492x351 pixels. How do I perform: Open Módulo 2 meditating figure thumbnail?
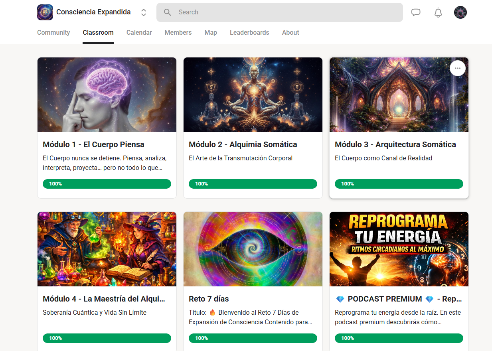pyautogui.click(x=253, y=95)
